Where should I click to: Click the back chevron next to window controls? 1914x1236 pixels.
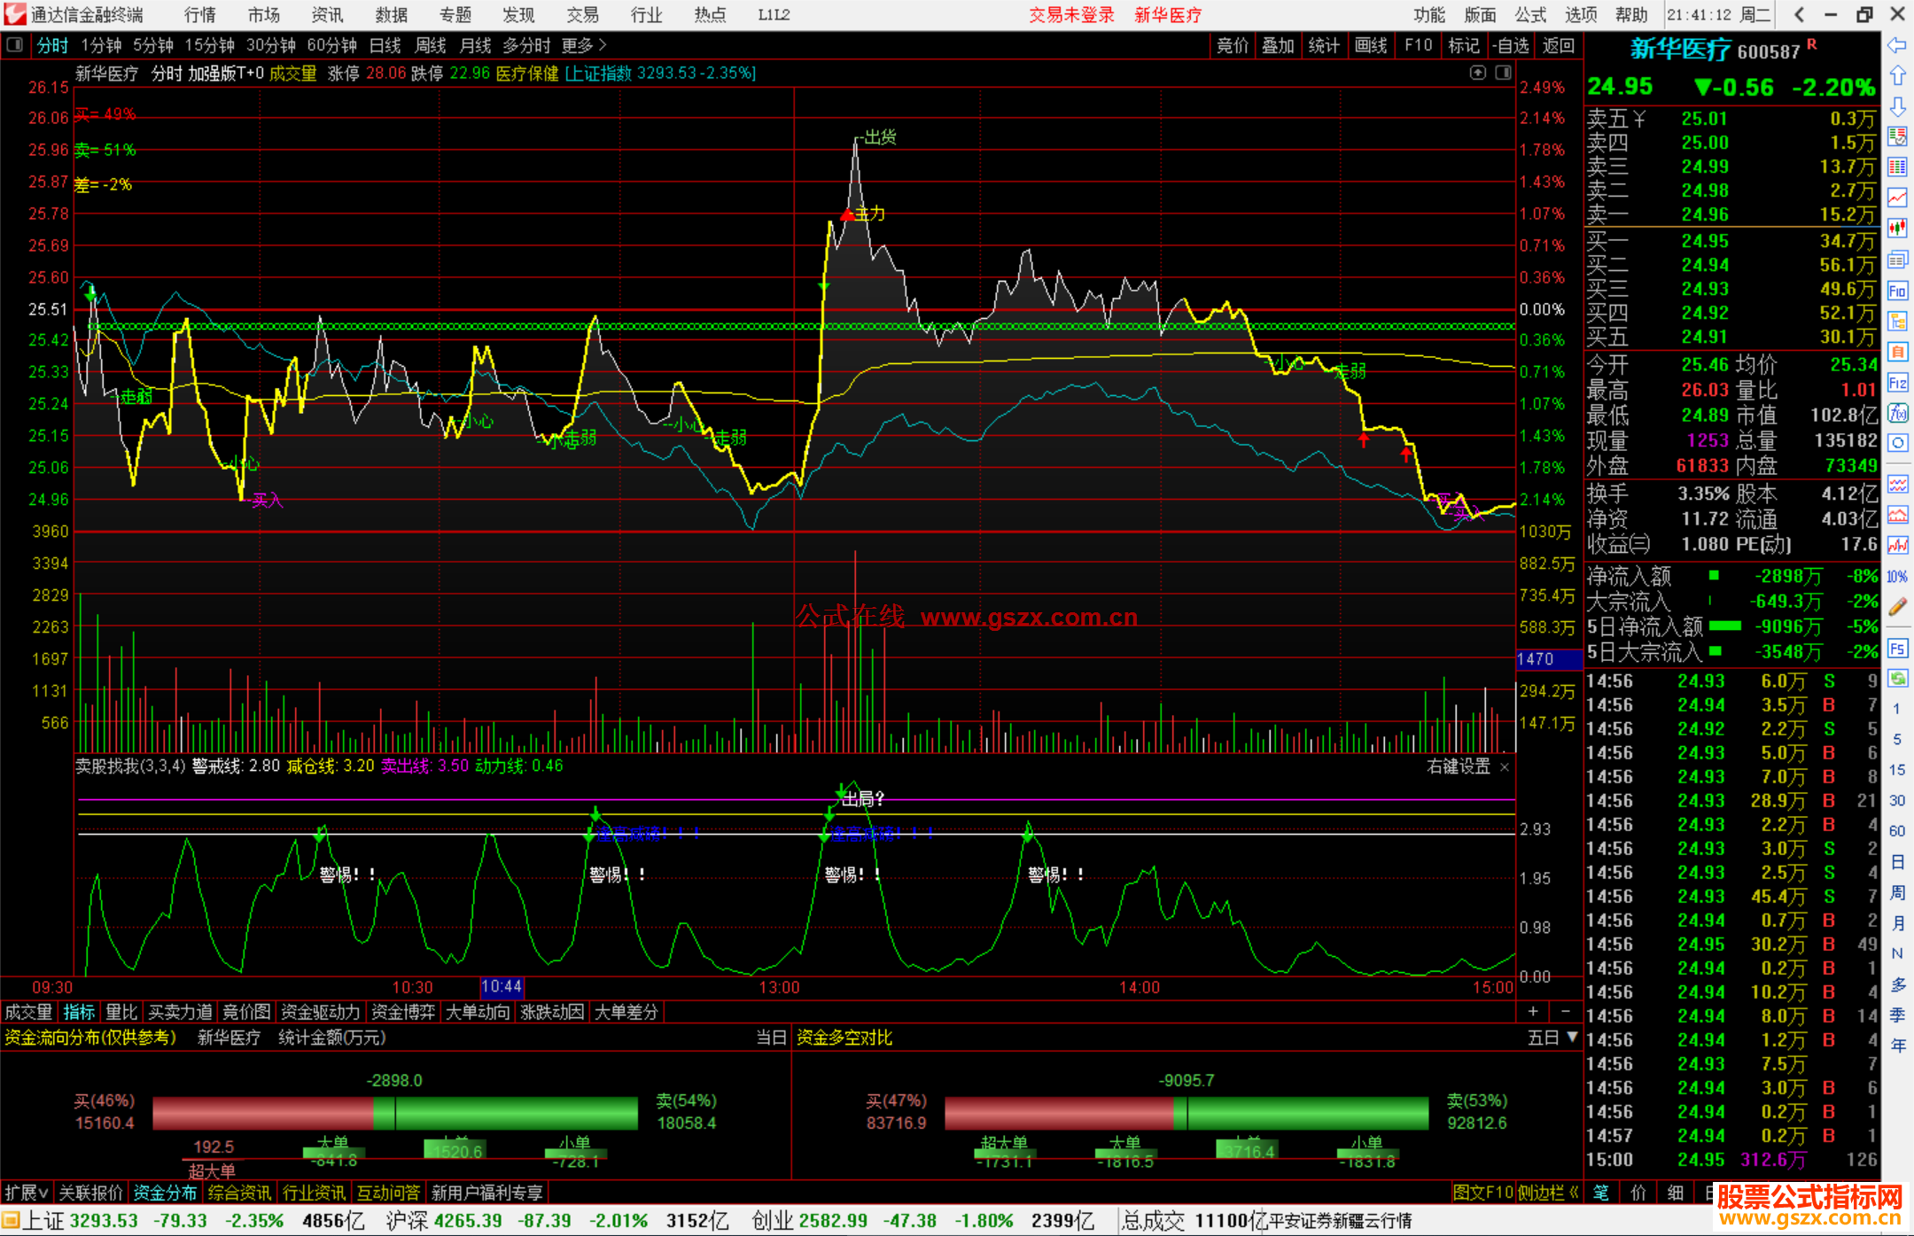point(1799,14)
